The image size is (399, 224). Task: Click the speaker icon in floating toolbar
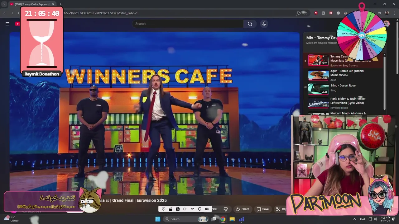(185, 209)
